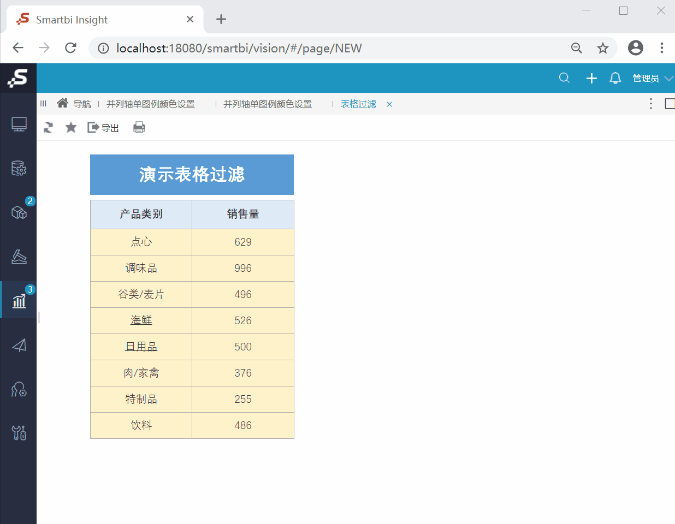Open the user management sidebar icon
The height and width of the screenshot is (524, 675).
[19, 389]
